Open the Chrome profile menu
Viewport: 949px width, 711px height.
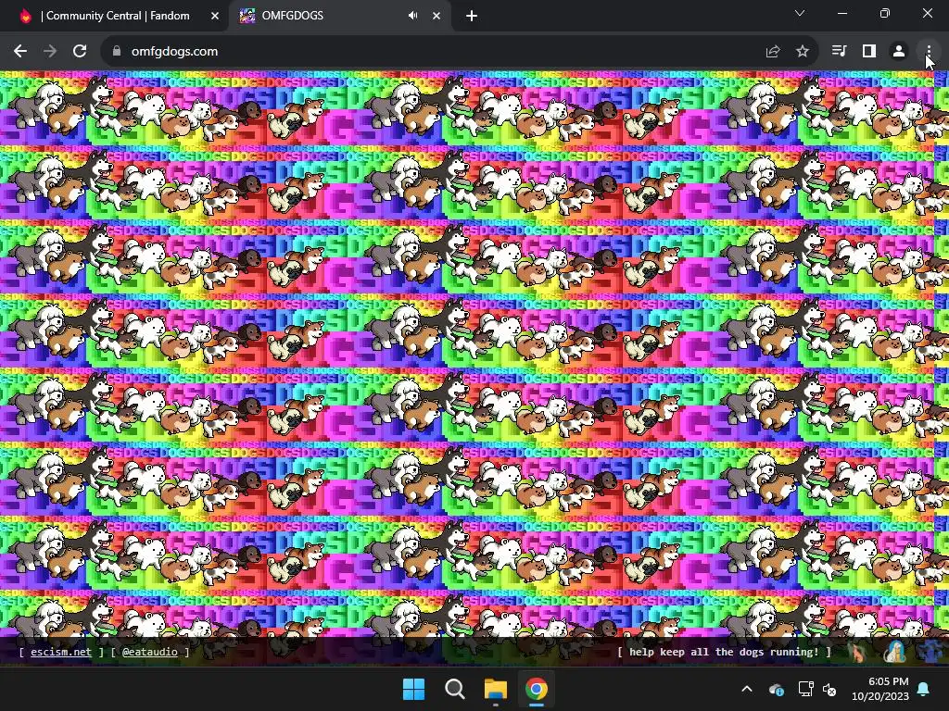click(x=899, y=52)
